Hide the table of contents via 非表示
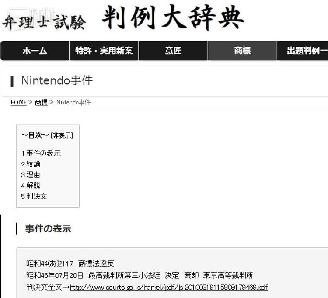This screenshot has height=298, width=328. [x=62, y=135]
